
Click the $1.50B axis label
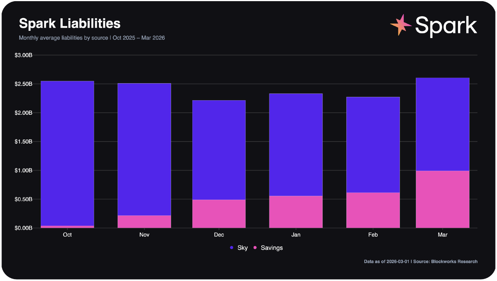[24, 142]
